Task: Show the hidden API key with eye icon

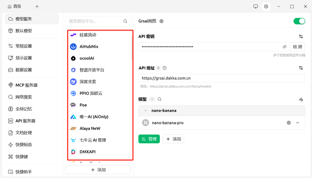Action: pyautogui.click(x=285, y=46)
